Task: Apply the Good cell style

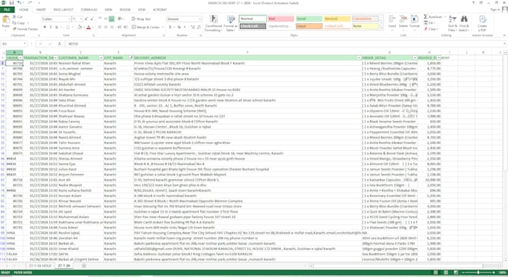Action: pos(309,19)
